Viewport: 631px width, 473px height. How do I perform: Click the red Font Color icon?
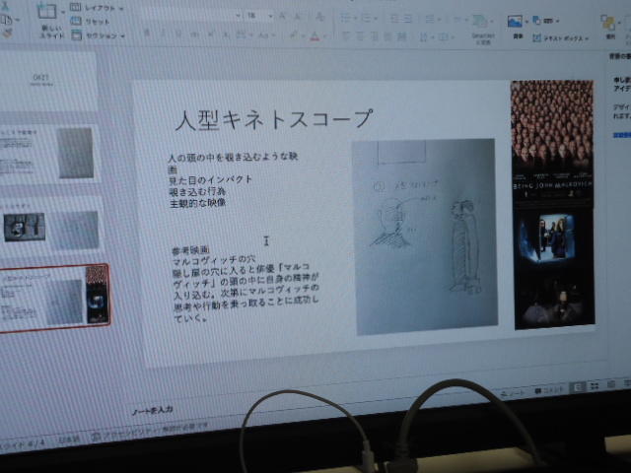[315, 36]
